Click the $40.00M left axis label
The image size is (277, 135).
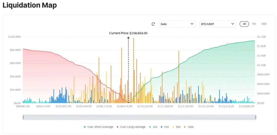15,76
